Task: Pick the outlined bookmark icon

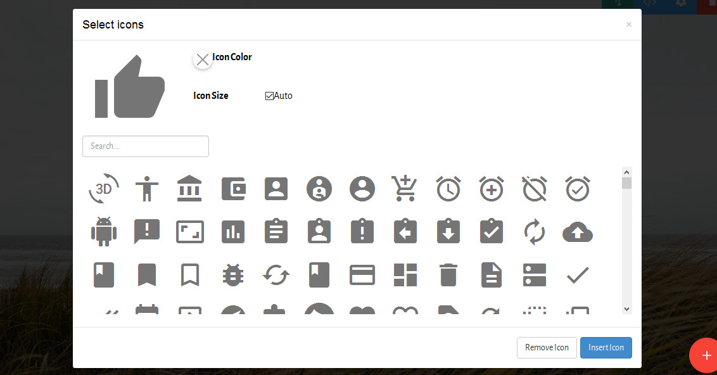Action: (x=190, y=275)
